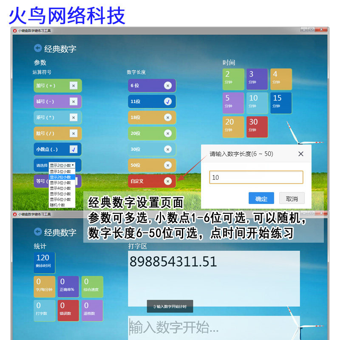Minimize the top practice tool window
Viewport: 340px width, 340px height.
coord(304,30)
